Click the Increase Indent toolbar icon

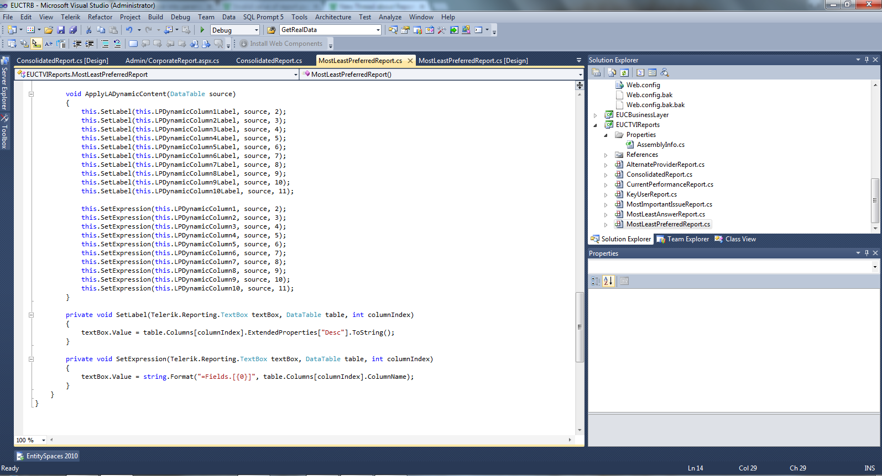[x=89, y=44]
